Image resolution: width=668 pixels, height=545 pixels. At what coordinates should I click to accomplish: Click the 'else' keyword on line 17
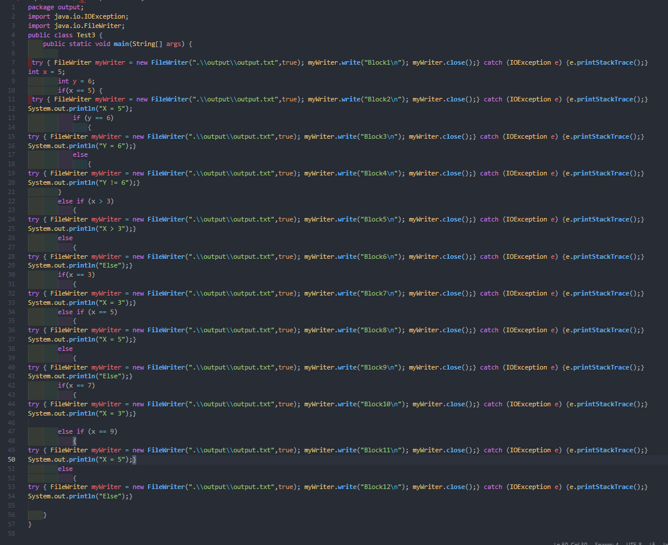tap(80, 155)
